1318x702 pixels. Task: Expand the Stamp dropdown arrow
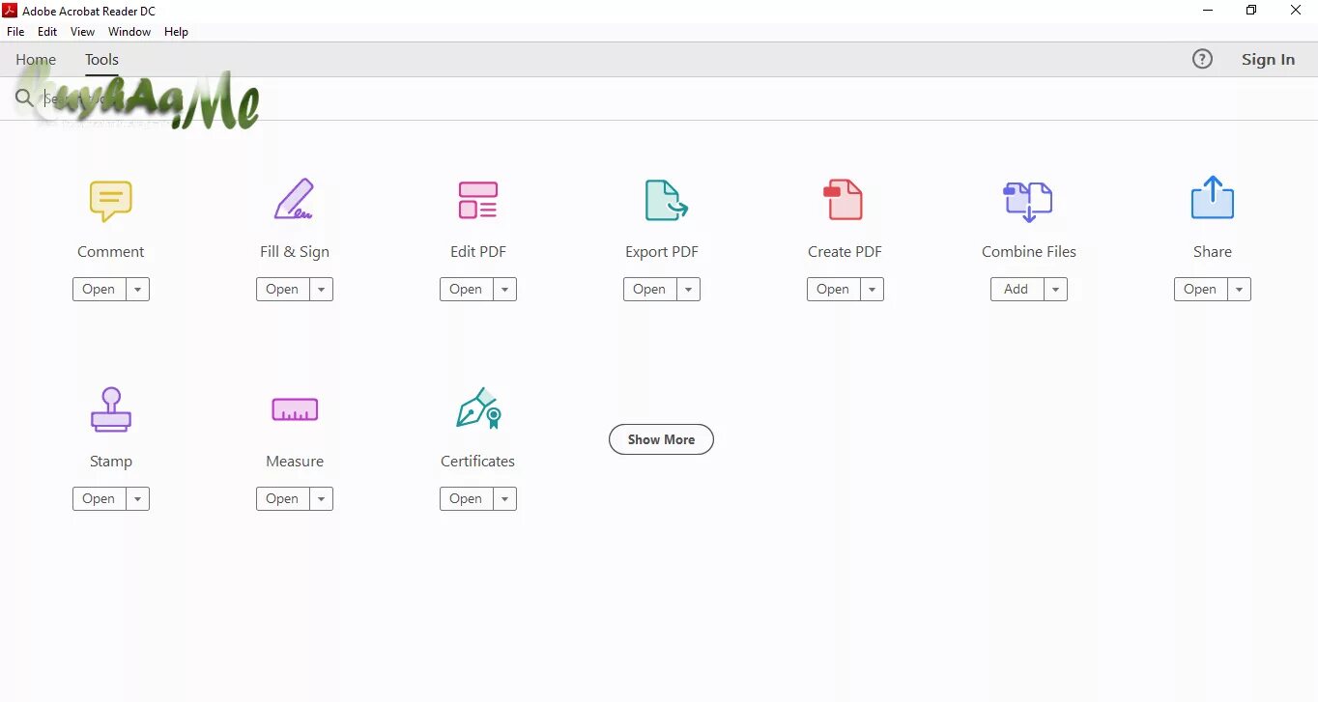coord(138,499)
